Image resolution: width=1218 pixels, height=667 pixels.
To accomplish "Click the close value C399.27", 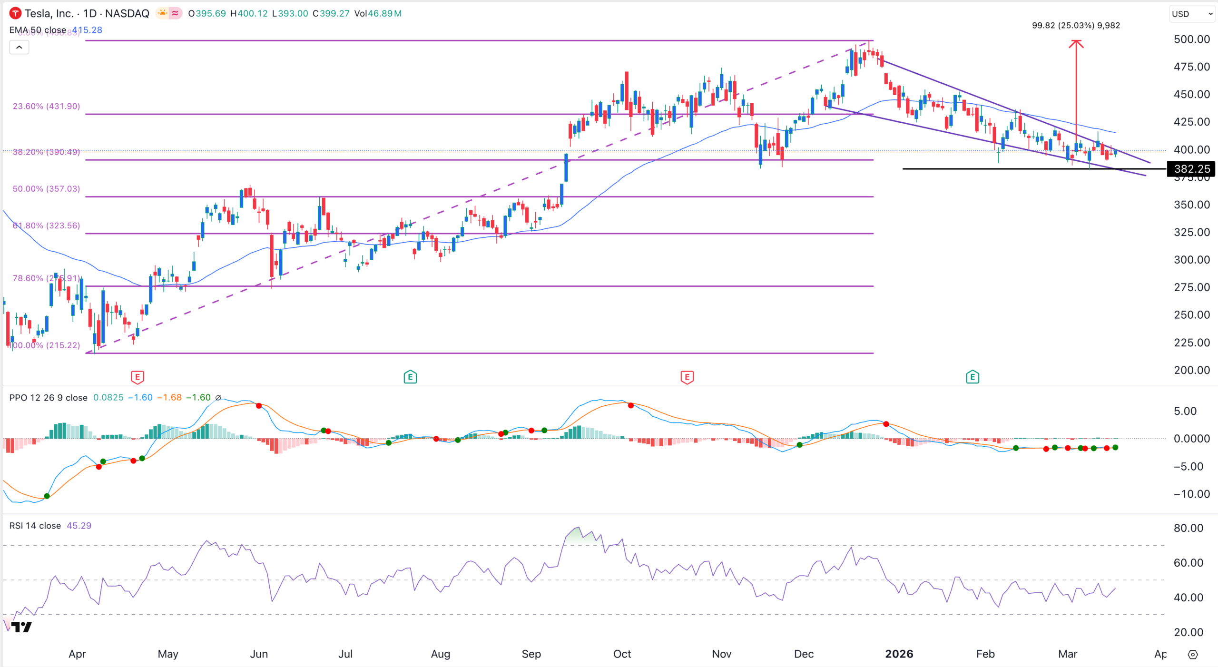I will click(x=331, y=13).
